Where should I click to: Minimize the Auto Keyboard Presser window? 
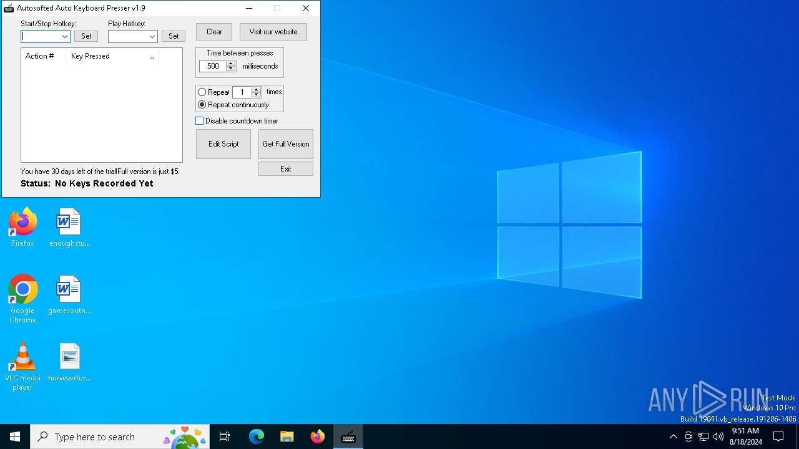(249, 8)
